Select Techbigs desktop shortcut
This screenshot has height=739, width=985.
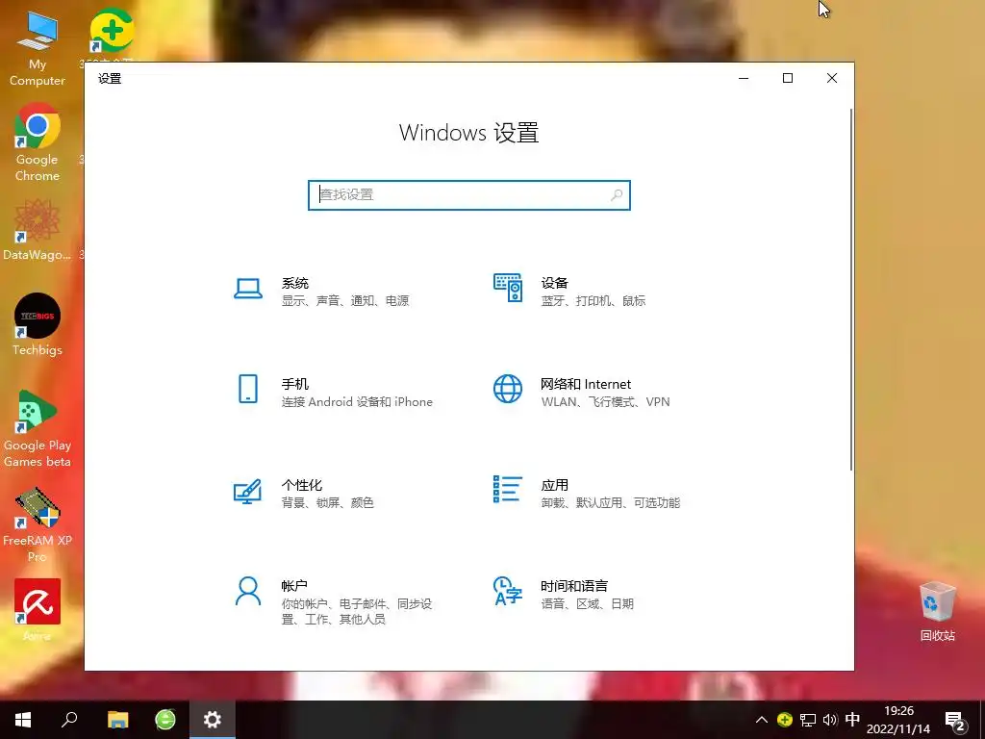tap(38, 325)
